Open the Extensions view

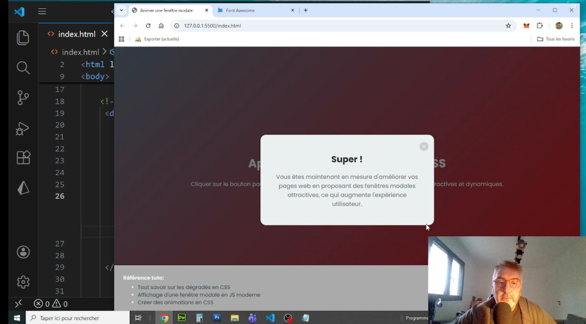tap(23, 158)
